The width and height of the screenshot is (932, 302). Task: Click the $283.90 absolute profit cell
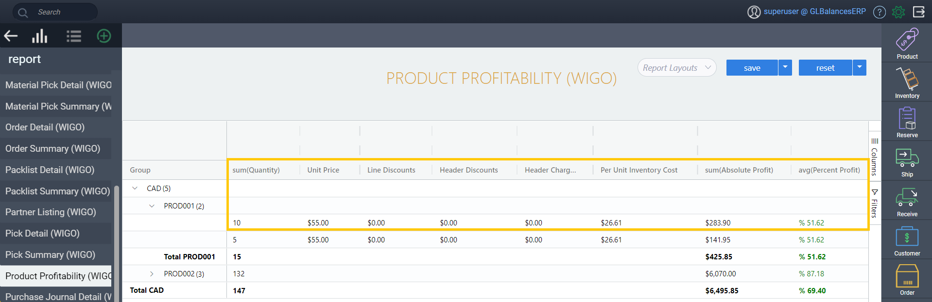tap(718, 223)
